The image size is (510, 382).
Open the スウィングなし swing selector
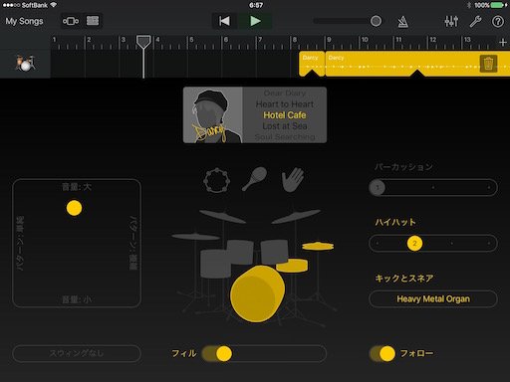coord(77,353)
